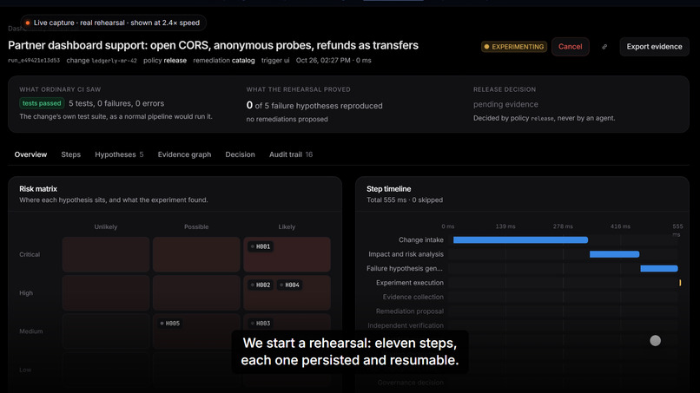Screen dimensions: 700x393
Task: Click the policy release label
Action: click(x=165, y=60)
